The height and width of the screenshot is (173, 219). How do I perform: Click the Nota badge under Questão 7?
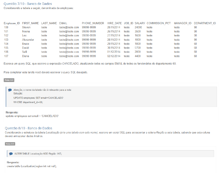9,80
